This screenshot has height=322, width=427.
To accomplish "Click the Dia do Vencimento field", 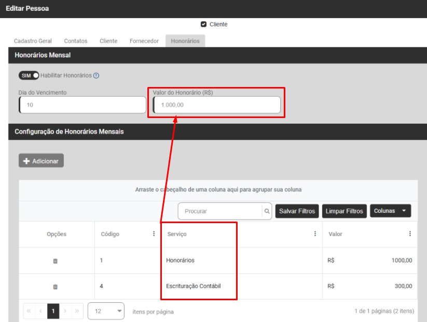I will click(x=83, y=105).
